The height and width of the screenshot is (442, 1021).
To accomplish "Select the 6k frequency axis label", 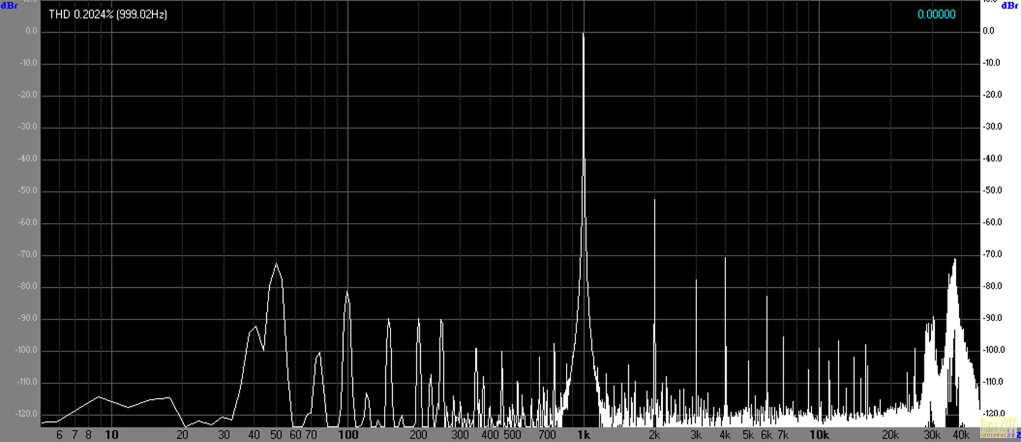I will [766, 435].
